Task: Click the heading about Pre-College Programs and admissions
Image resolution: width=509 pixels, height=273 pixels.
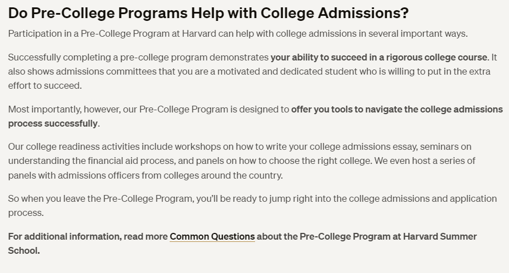Action: pos(208,14)
